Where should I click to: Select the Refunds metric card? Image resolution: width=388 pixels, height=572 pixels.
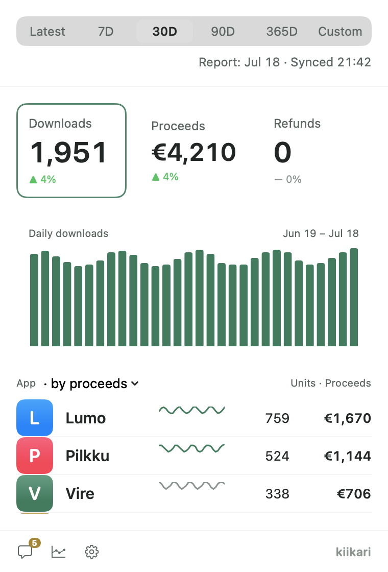317,151
